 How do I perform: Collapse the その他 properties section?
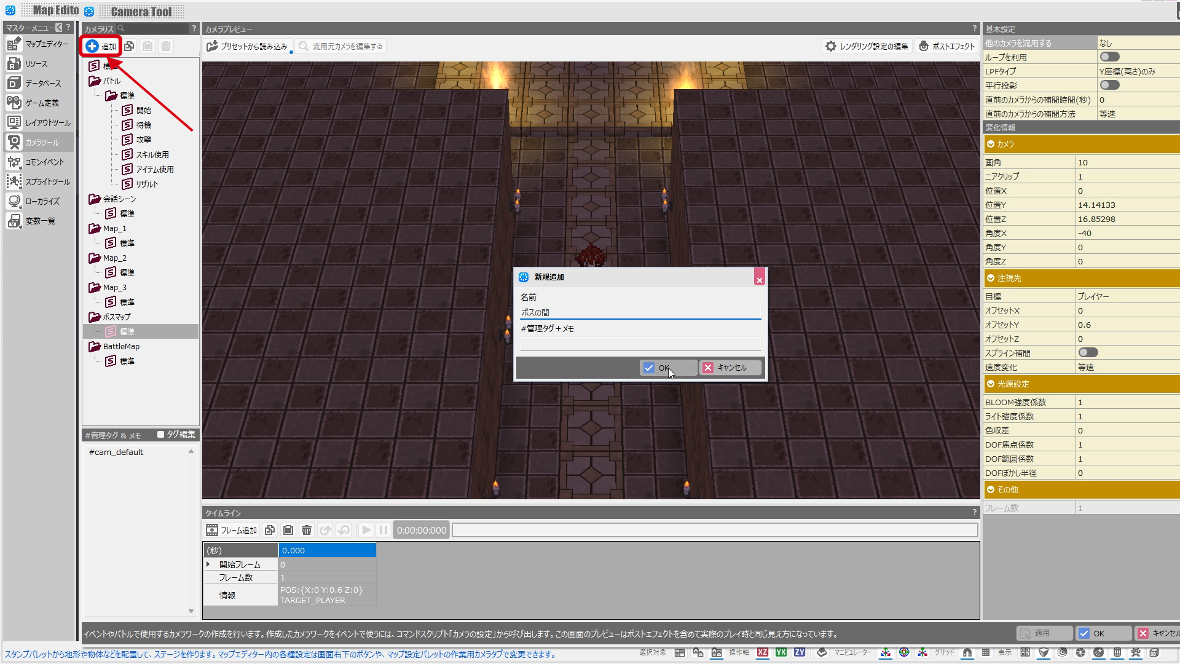click(x=991, y=489)
